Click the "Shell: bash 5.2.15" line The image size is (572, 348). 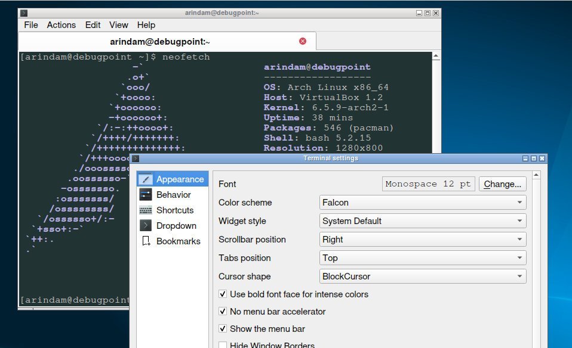point(318,138)
